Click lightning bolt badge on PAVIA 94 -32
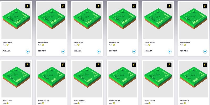The width and height of the screenshot is (210, 105). [28, 6]
